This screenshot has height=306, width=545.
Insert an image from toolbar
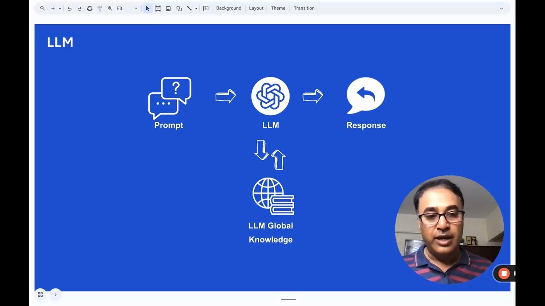click(x=168, y=8)
